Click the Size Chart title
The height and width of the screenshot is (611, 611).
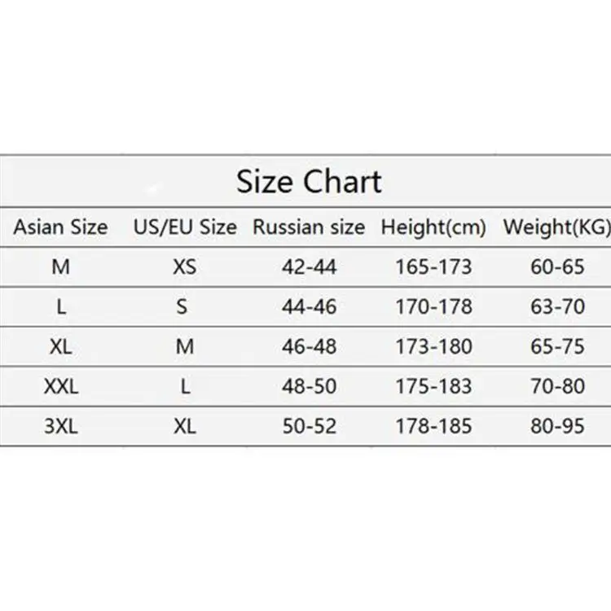click(309, 181)
